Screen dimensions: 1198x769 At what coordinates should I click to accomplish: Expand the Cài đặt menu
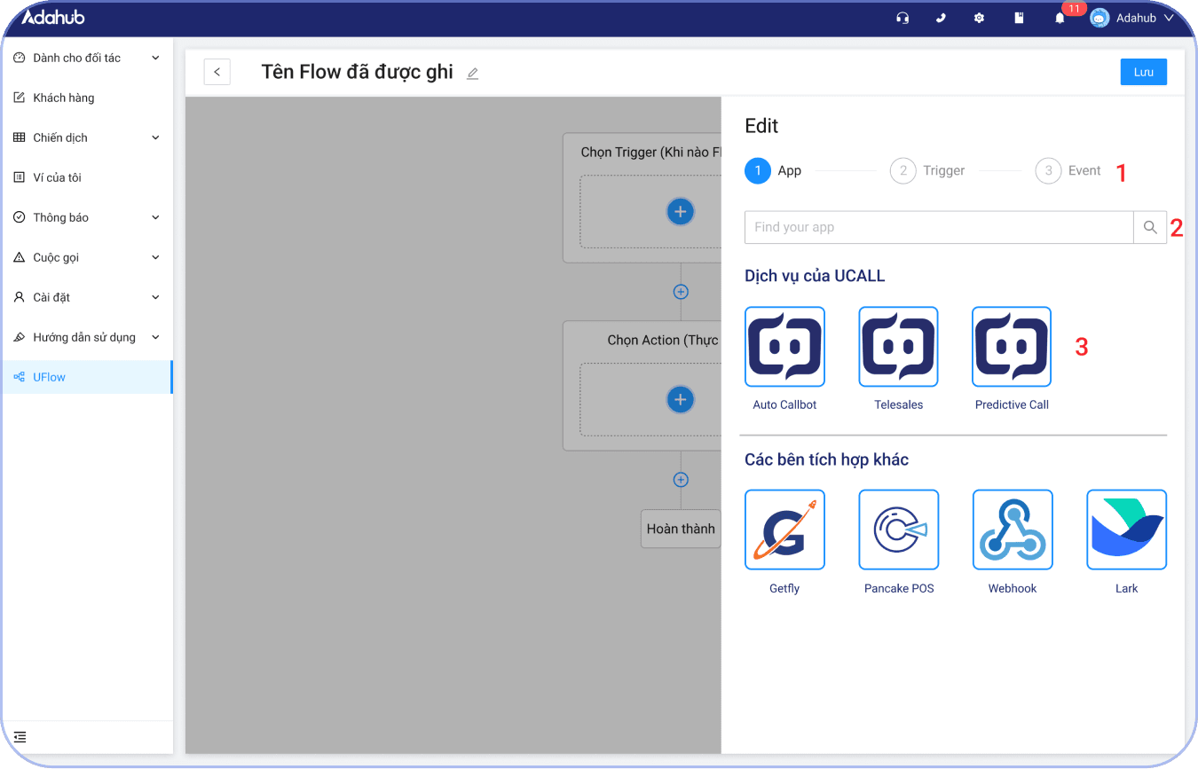coord(86,297)
